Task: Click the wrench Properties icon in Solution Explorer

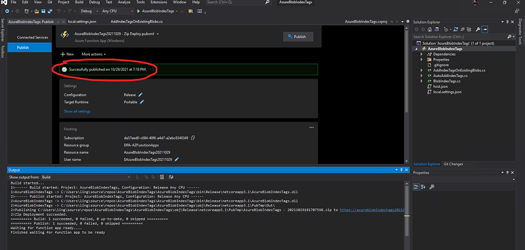Action: (478, 29)
